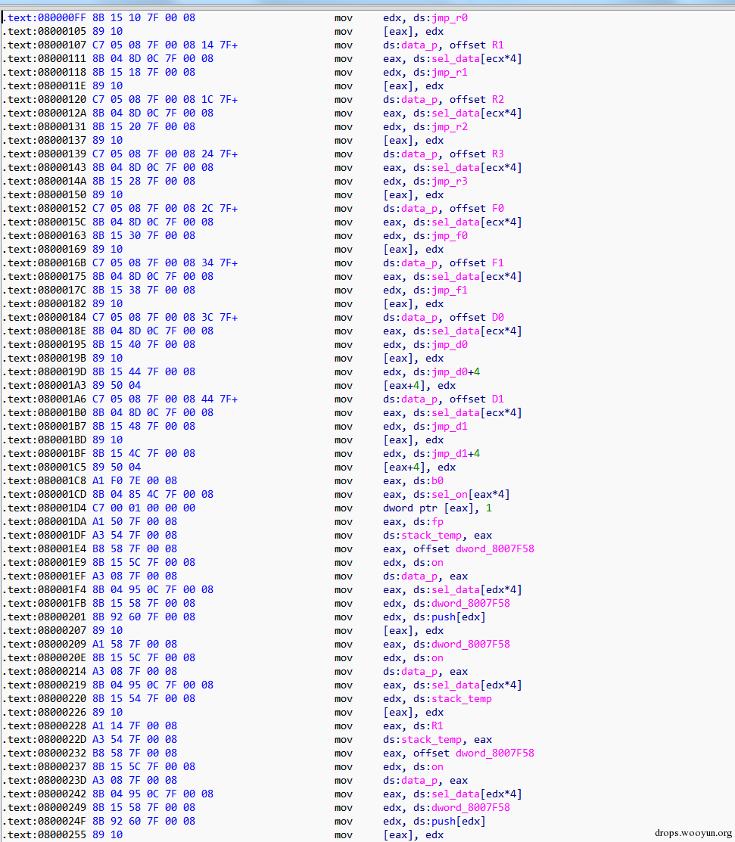Click stack_temp at address 0800022D
Screen dimensions: 735x842
click(431, 740)
